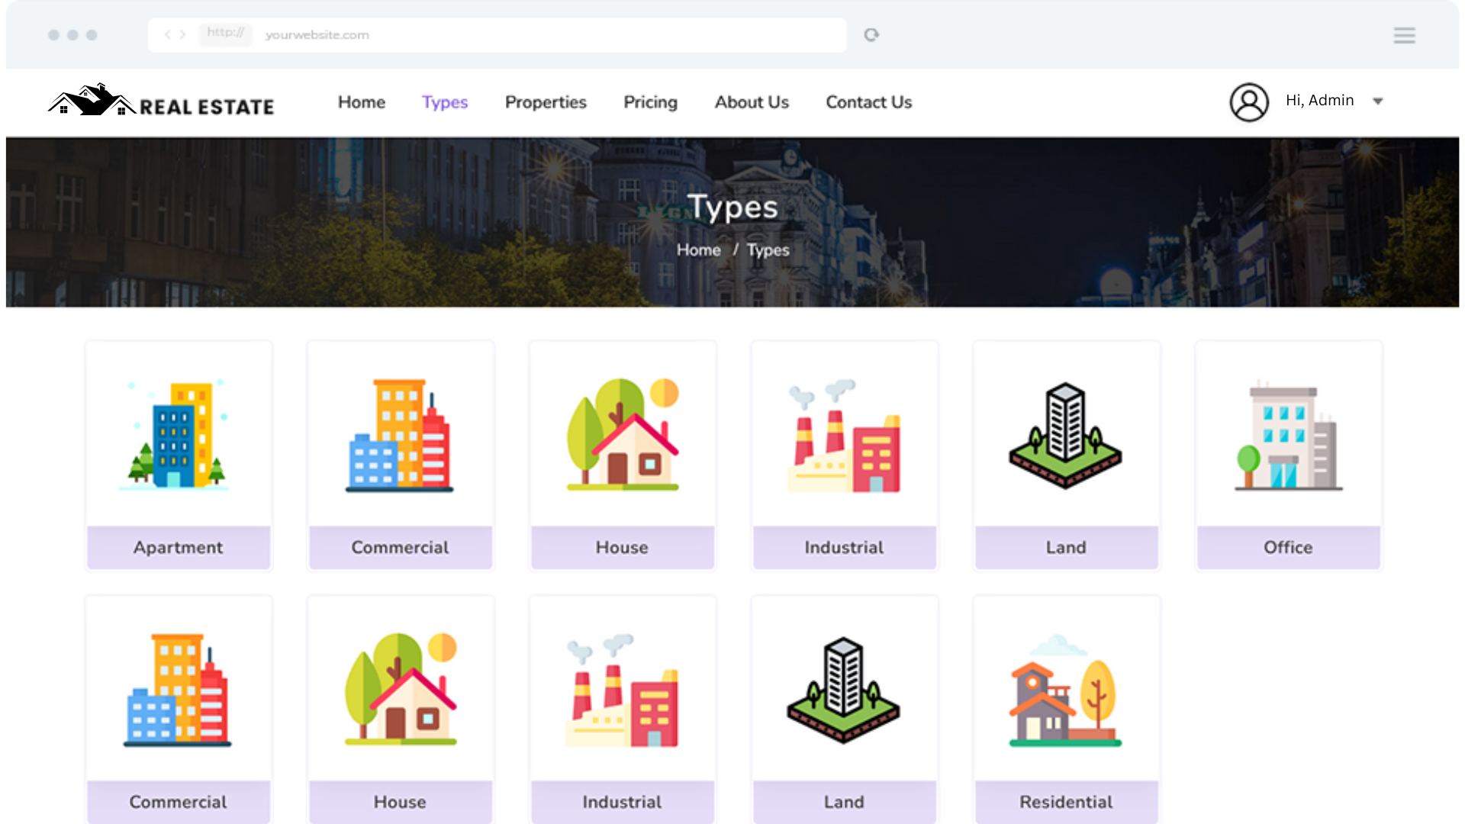Open the browser hamburger menu
1465x824 pixels.
click(1404, 35)
